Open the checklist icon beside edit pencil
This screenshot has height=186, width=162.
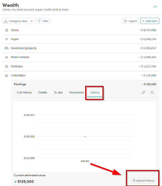(x=152, y=92)
